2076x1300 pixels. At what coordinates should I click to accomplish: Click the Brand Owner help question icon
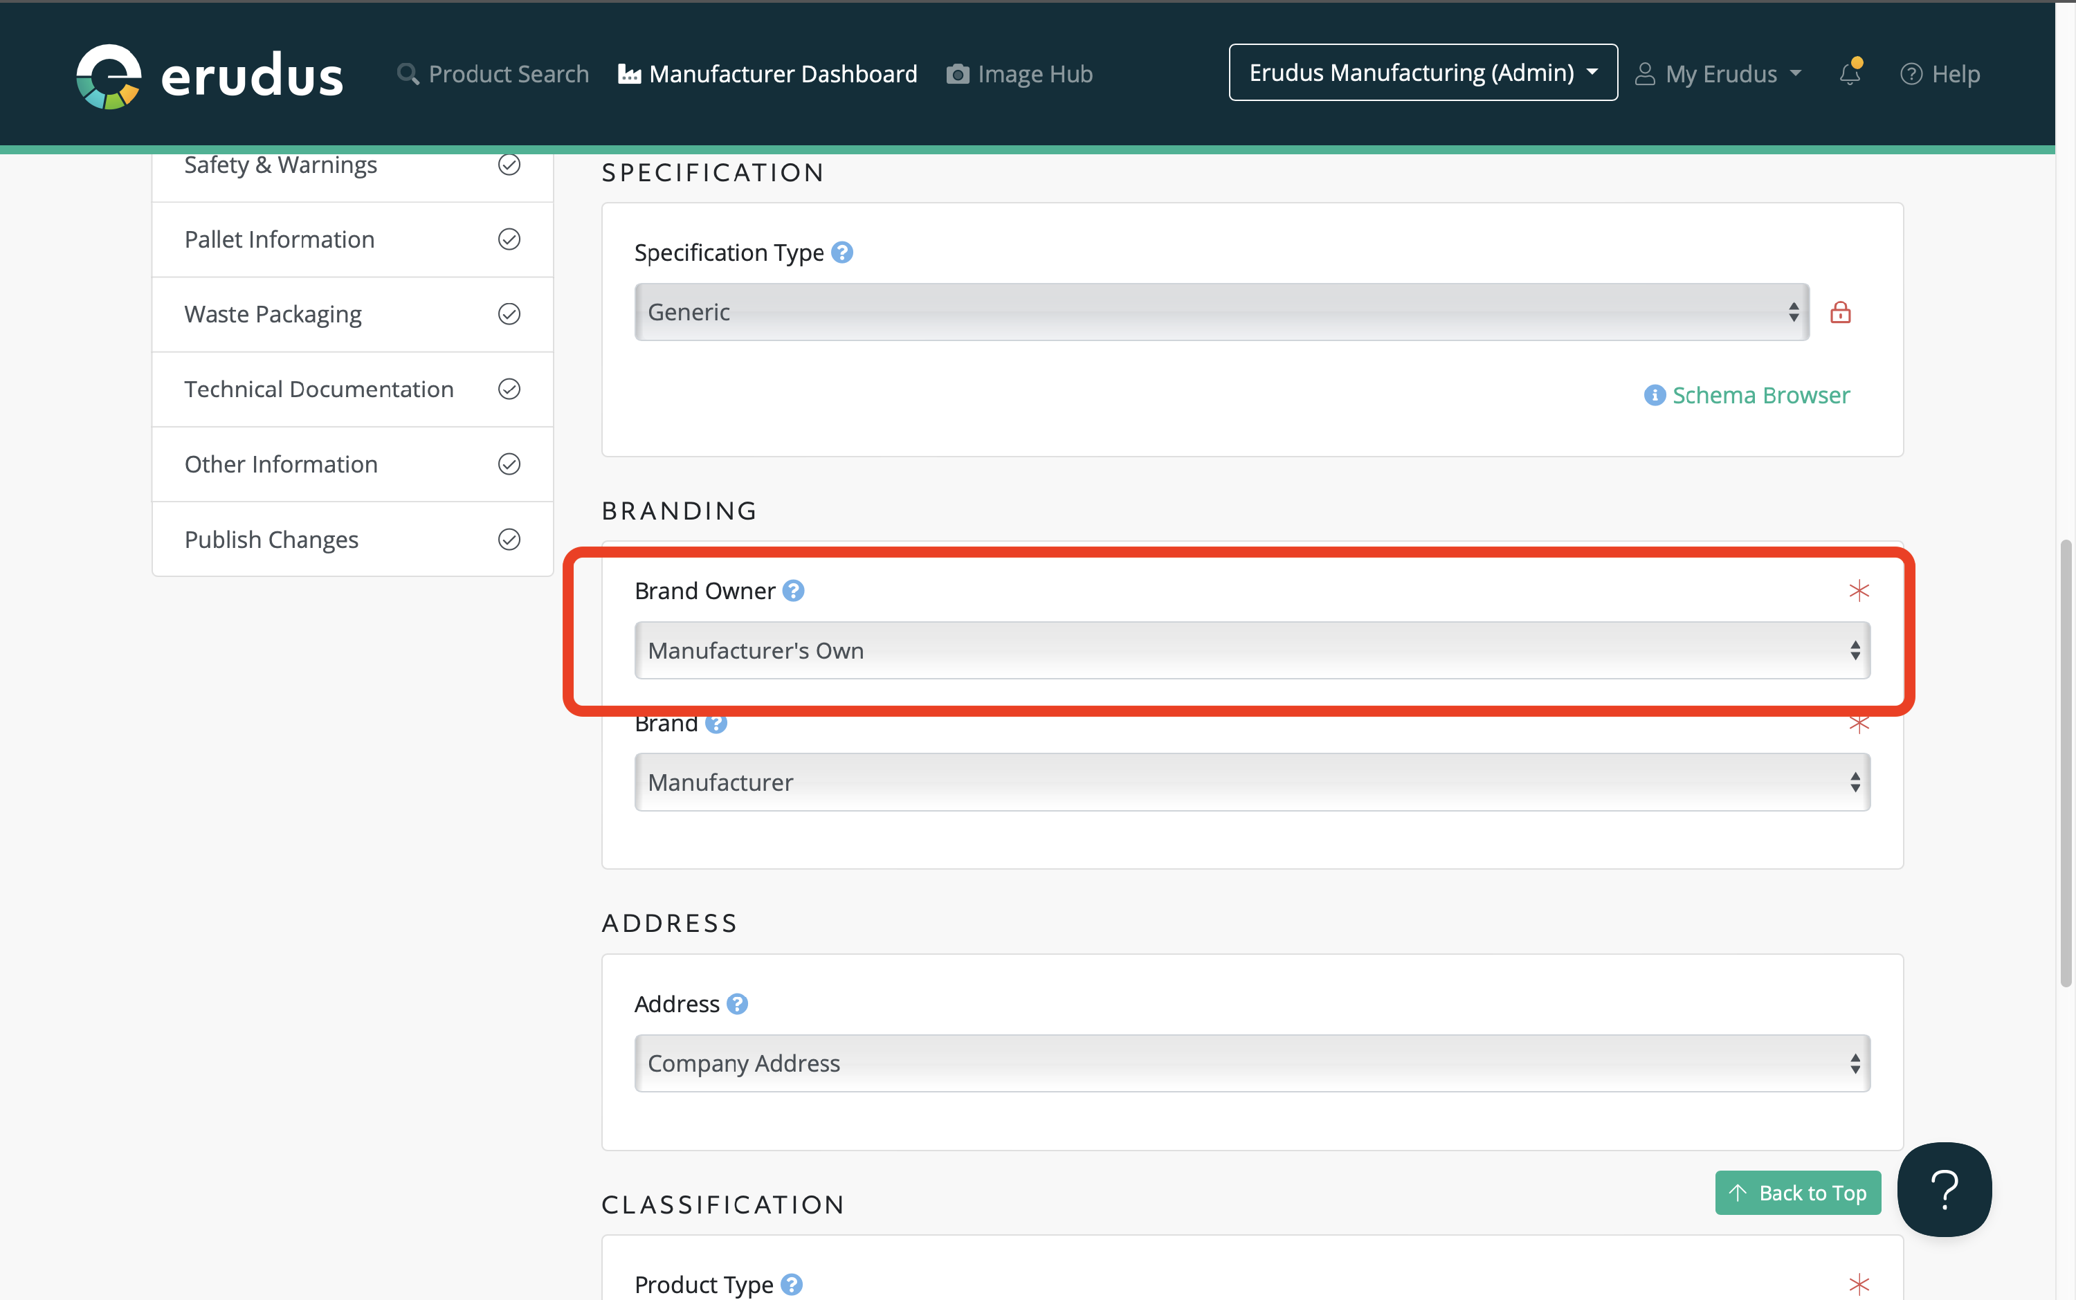793,591
